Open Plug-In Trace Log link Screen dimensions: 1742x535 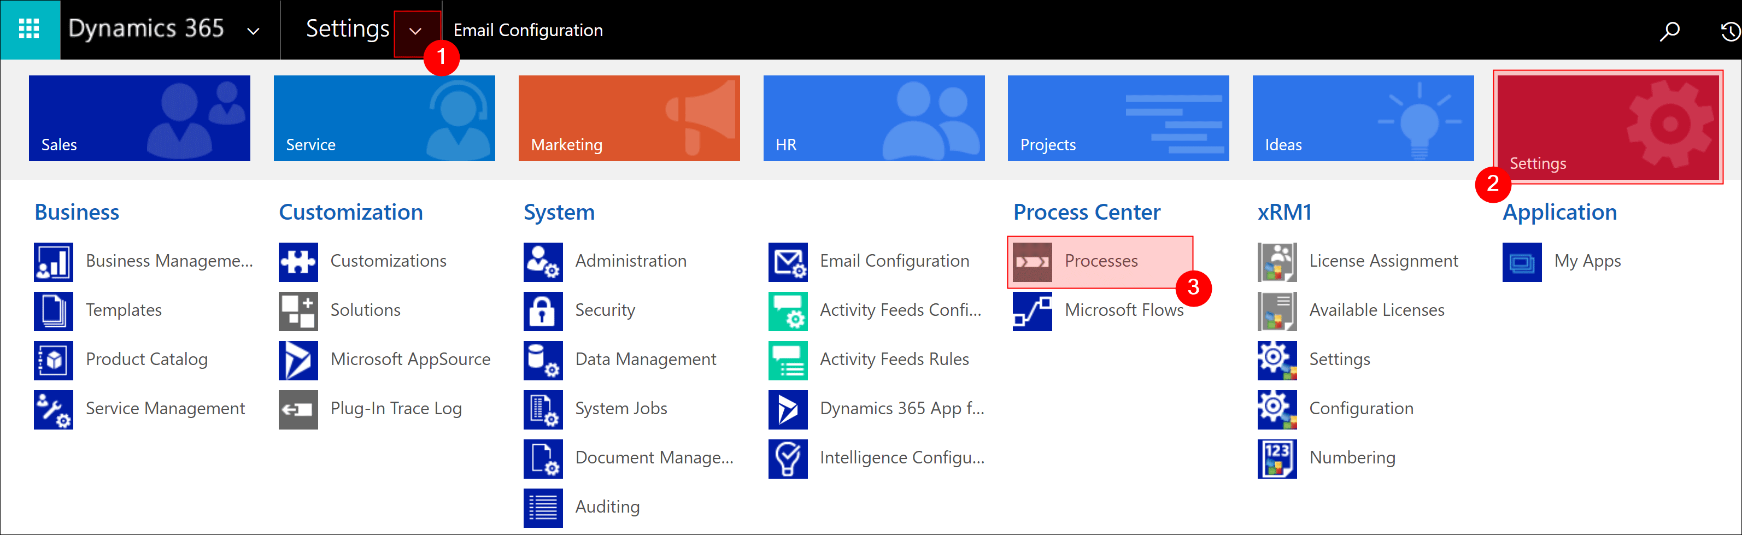click(x=396, y=409)
